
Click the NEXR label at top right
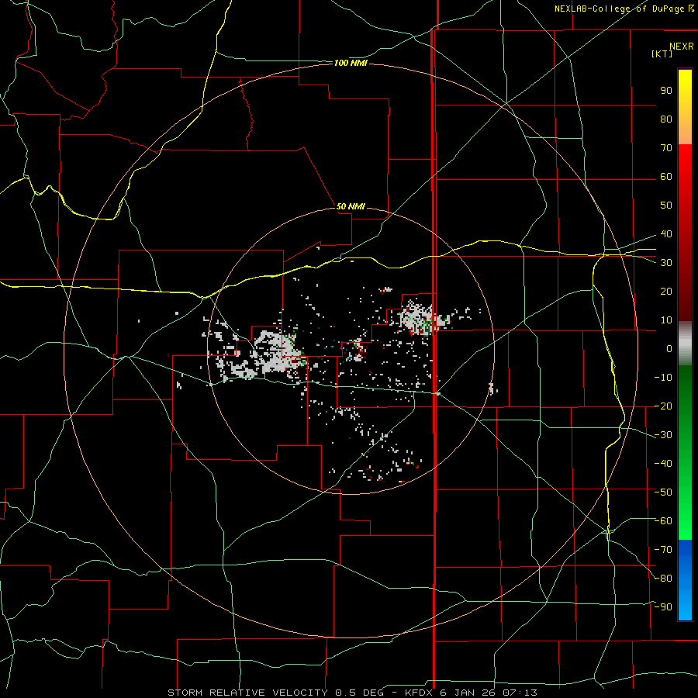[681, 46]
